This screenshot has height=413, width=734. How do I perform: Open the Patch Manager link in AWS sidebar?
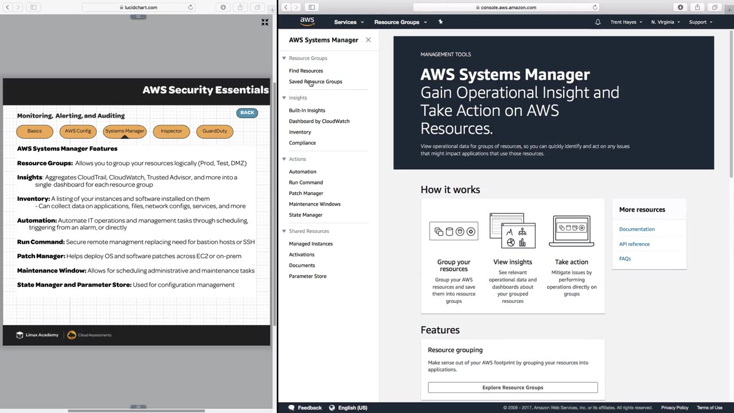[x=306, y=193]
